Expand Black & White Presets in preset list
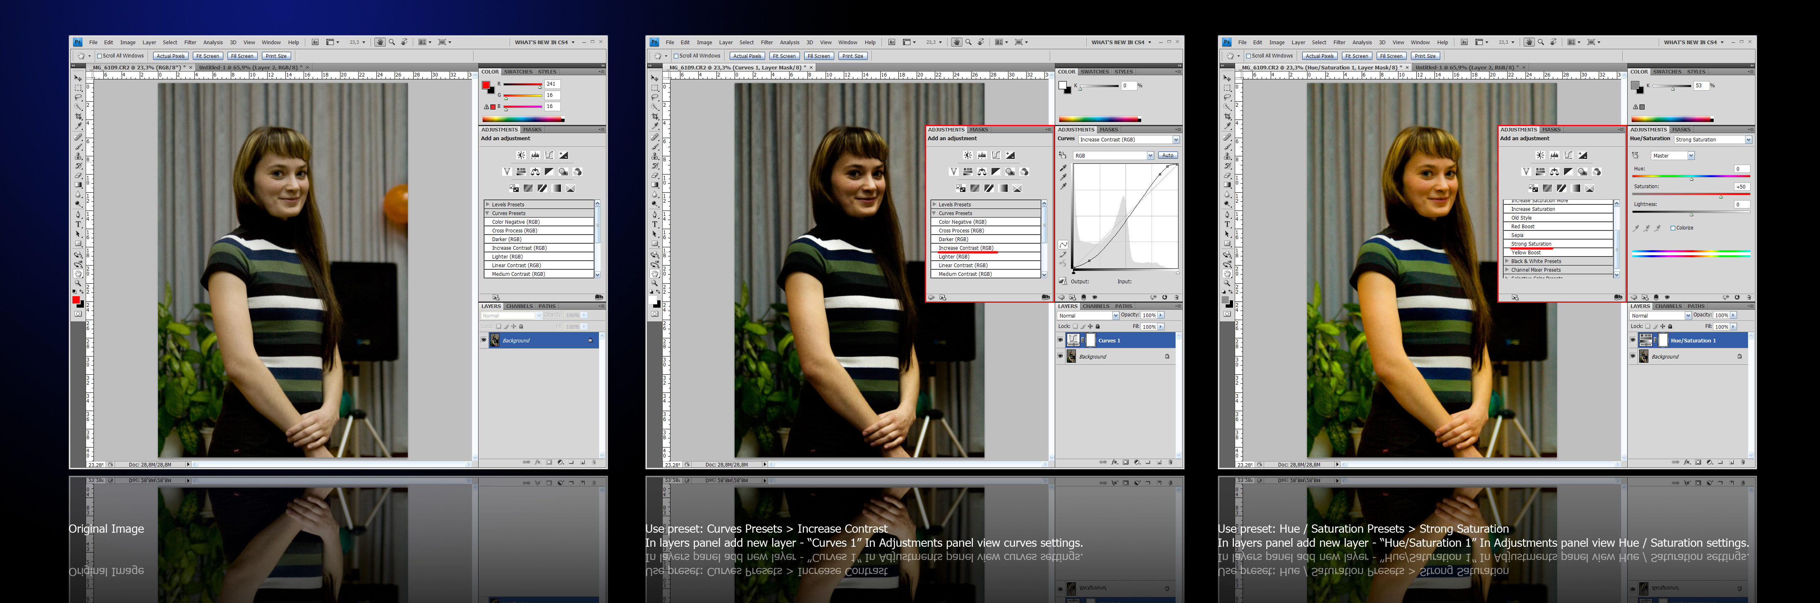 [1507, 261]
